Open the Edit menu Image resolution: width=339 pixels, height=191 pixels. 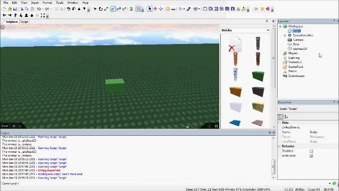(14, 3)
